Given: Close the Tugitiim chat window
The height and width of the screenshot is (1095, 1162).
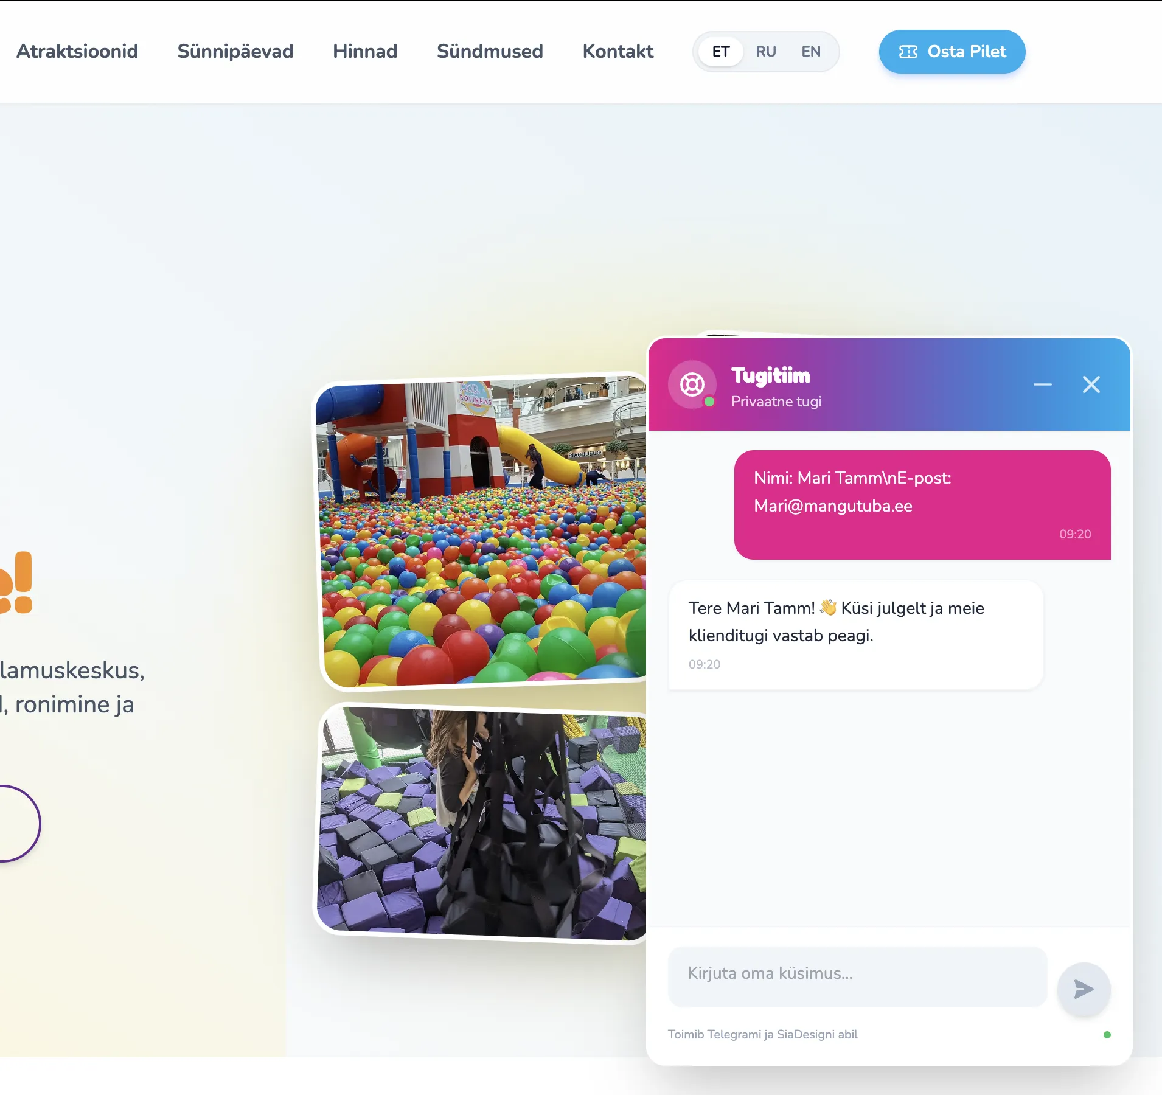Looking at the screenshot, I should pyautogui.click(x=1091, y=384).
